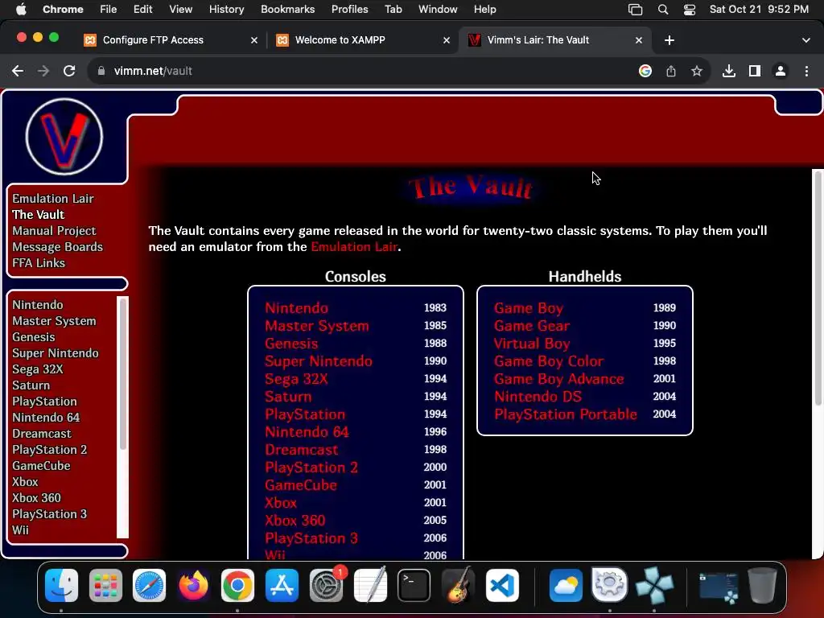Open Game Boy Advance in Handhelds table

558,379
